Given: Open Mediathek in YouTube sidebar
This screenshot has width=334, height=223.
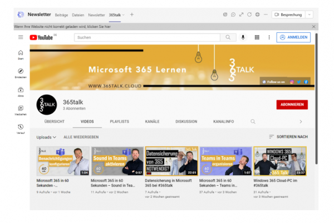Looking at the screenshot, I should (21, 110).
